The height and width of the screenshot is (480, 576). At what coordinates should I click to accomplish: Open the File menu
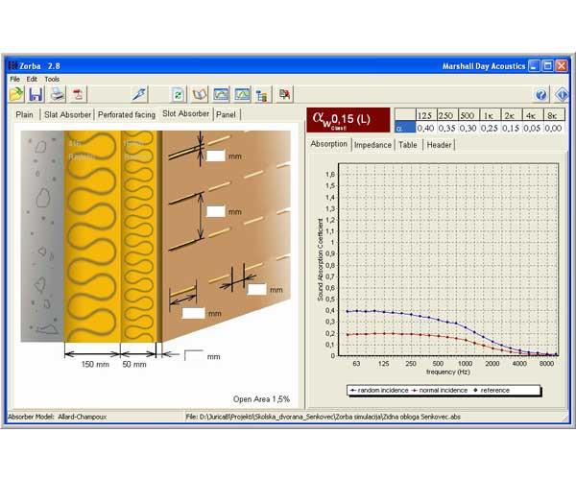(15, 79)
